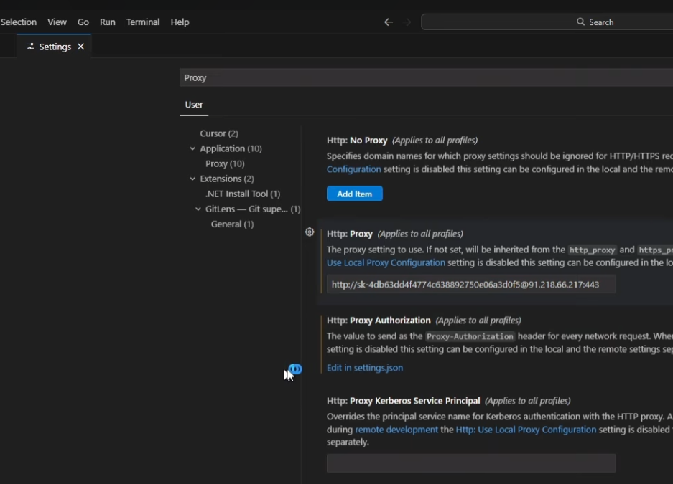The width and height of the screenshot is (673, 484).
Task: Collapse the Application settings group
Action: (x=192, y=148)
